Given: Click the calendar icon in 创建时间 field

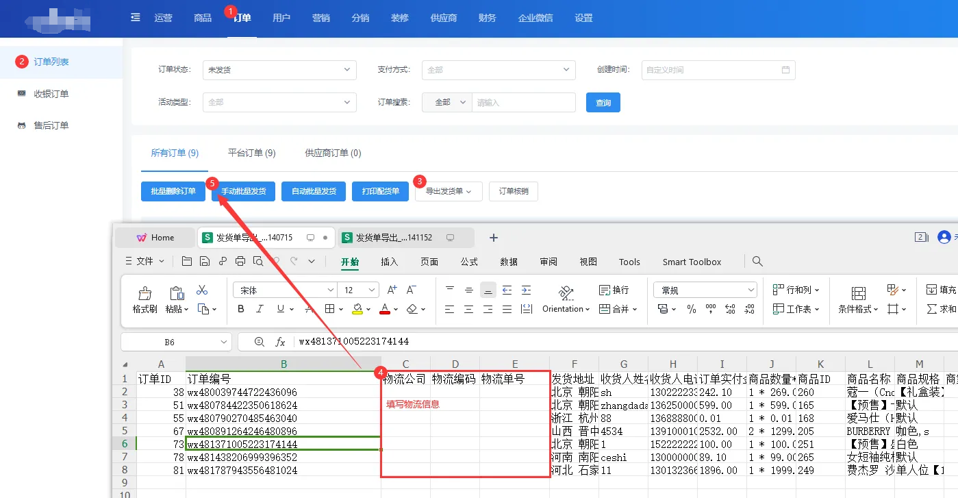Looking at the screenshot, I should pos(785,70).
